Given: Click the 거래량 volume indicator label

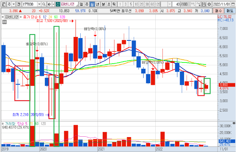Looking at the screenshot, I should 10,124.
